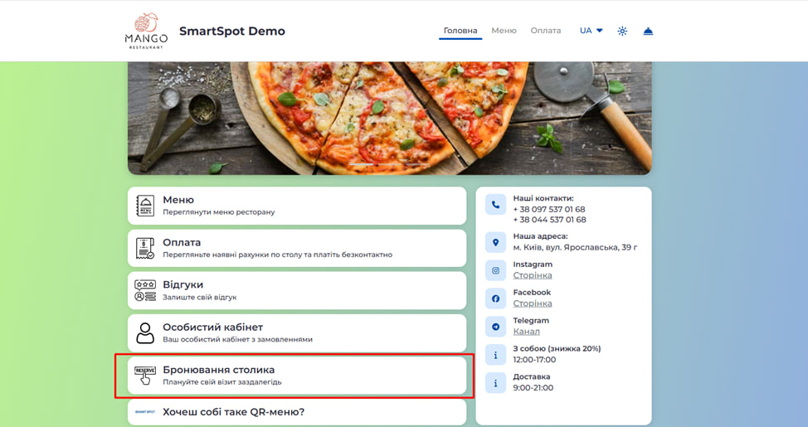Select the Бронювання столика card
Image resolution: width=808 pixels, height=427 pixels.
click(x=296, y=376)
